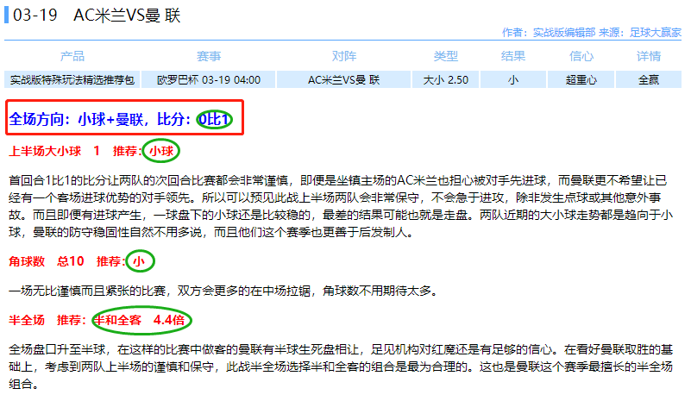Select the confidence cell '超重心'

point(581,79)
